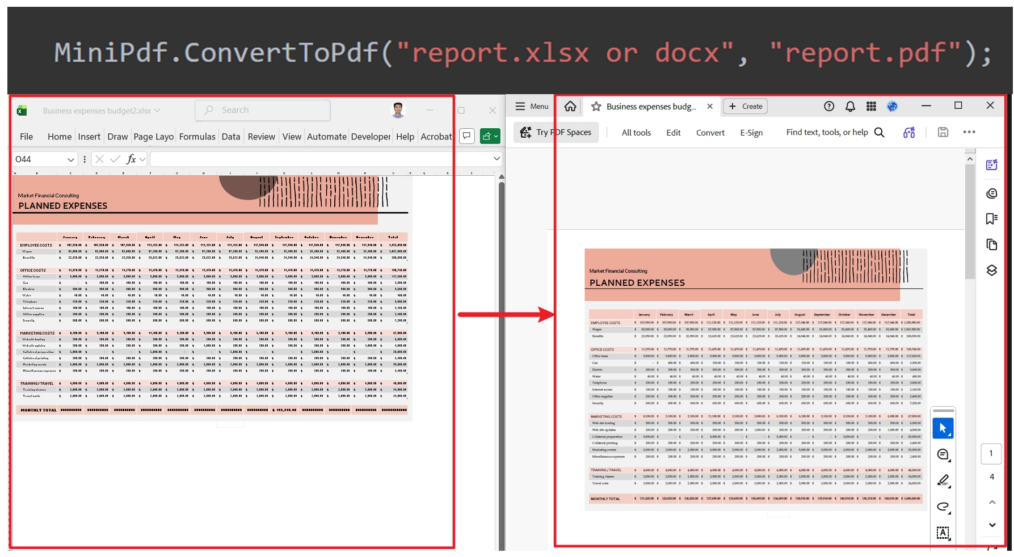Screen dimensions: 1014x557
Task: Choose the arrow selection tool
Action: click(943, 428)
